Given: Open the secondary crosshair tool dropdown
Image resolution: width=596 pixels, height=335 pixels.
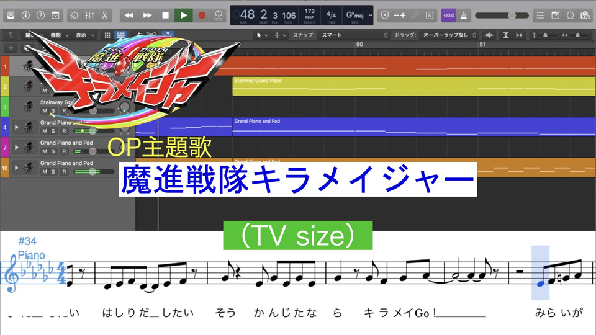Looking at the screenshot, I should (x=280, y=35).
